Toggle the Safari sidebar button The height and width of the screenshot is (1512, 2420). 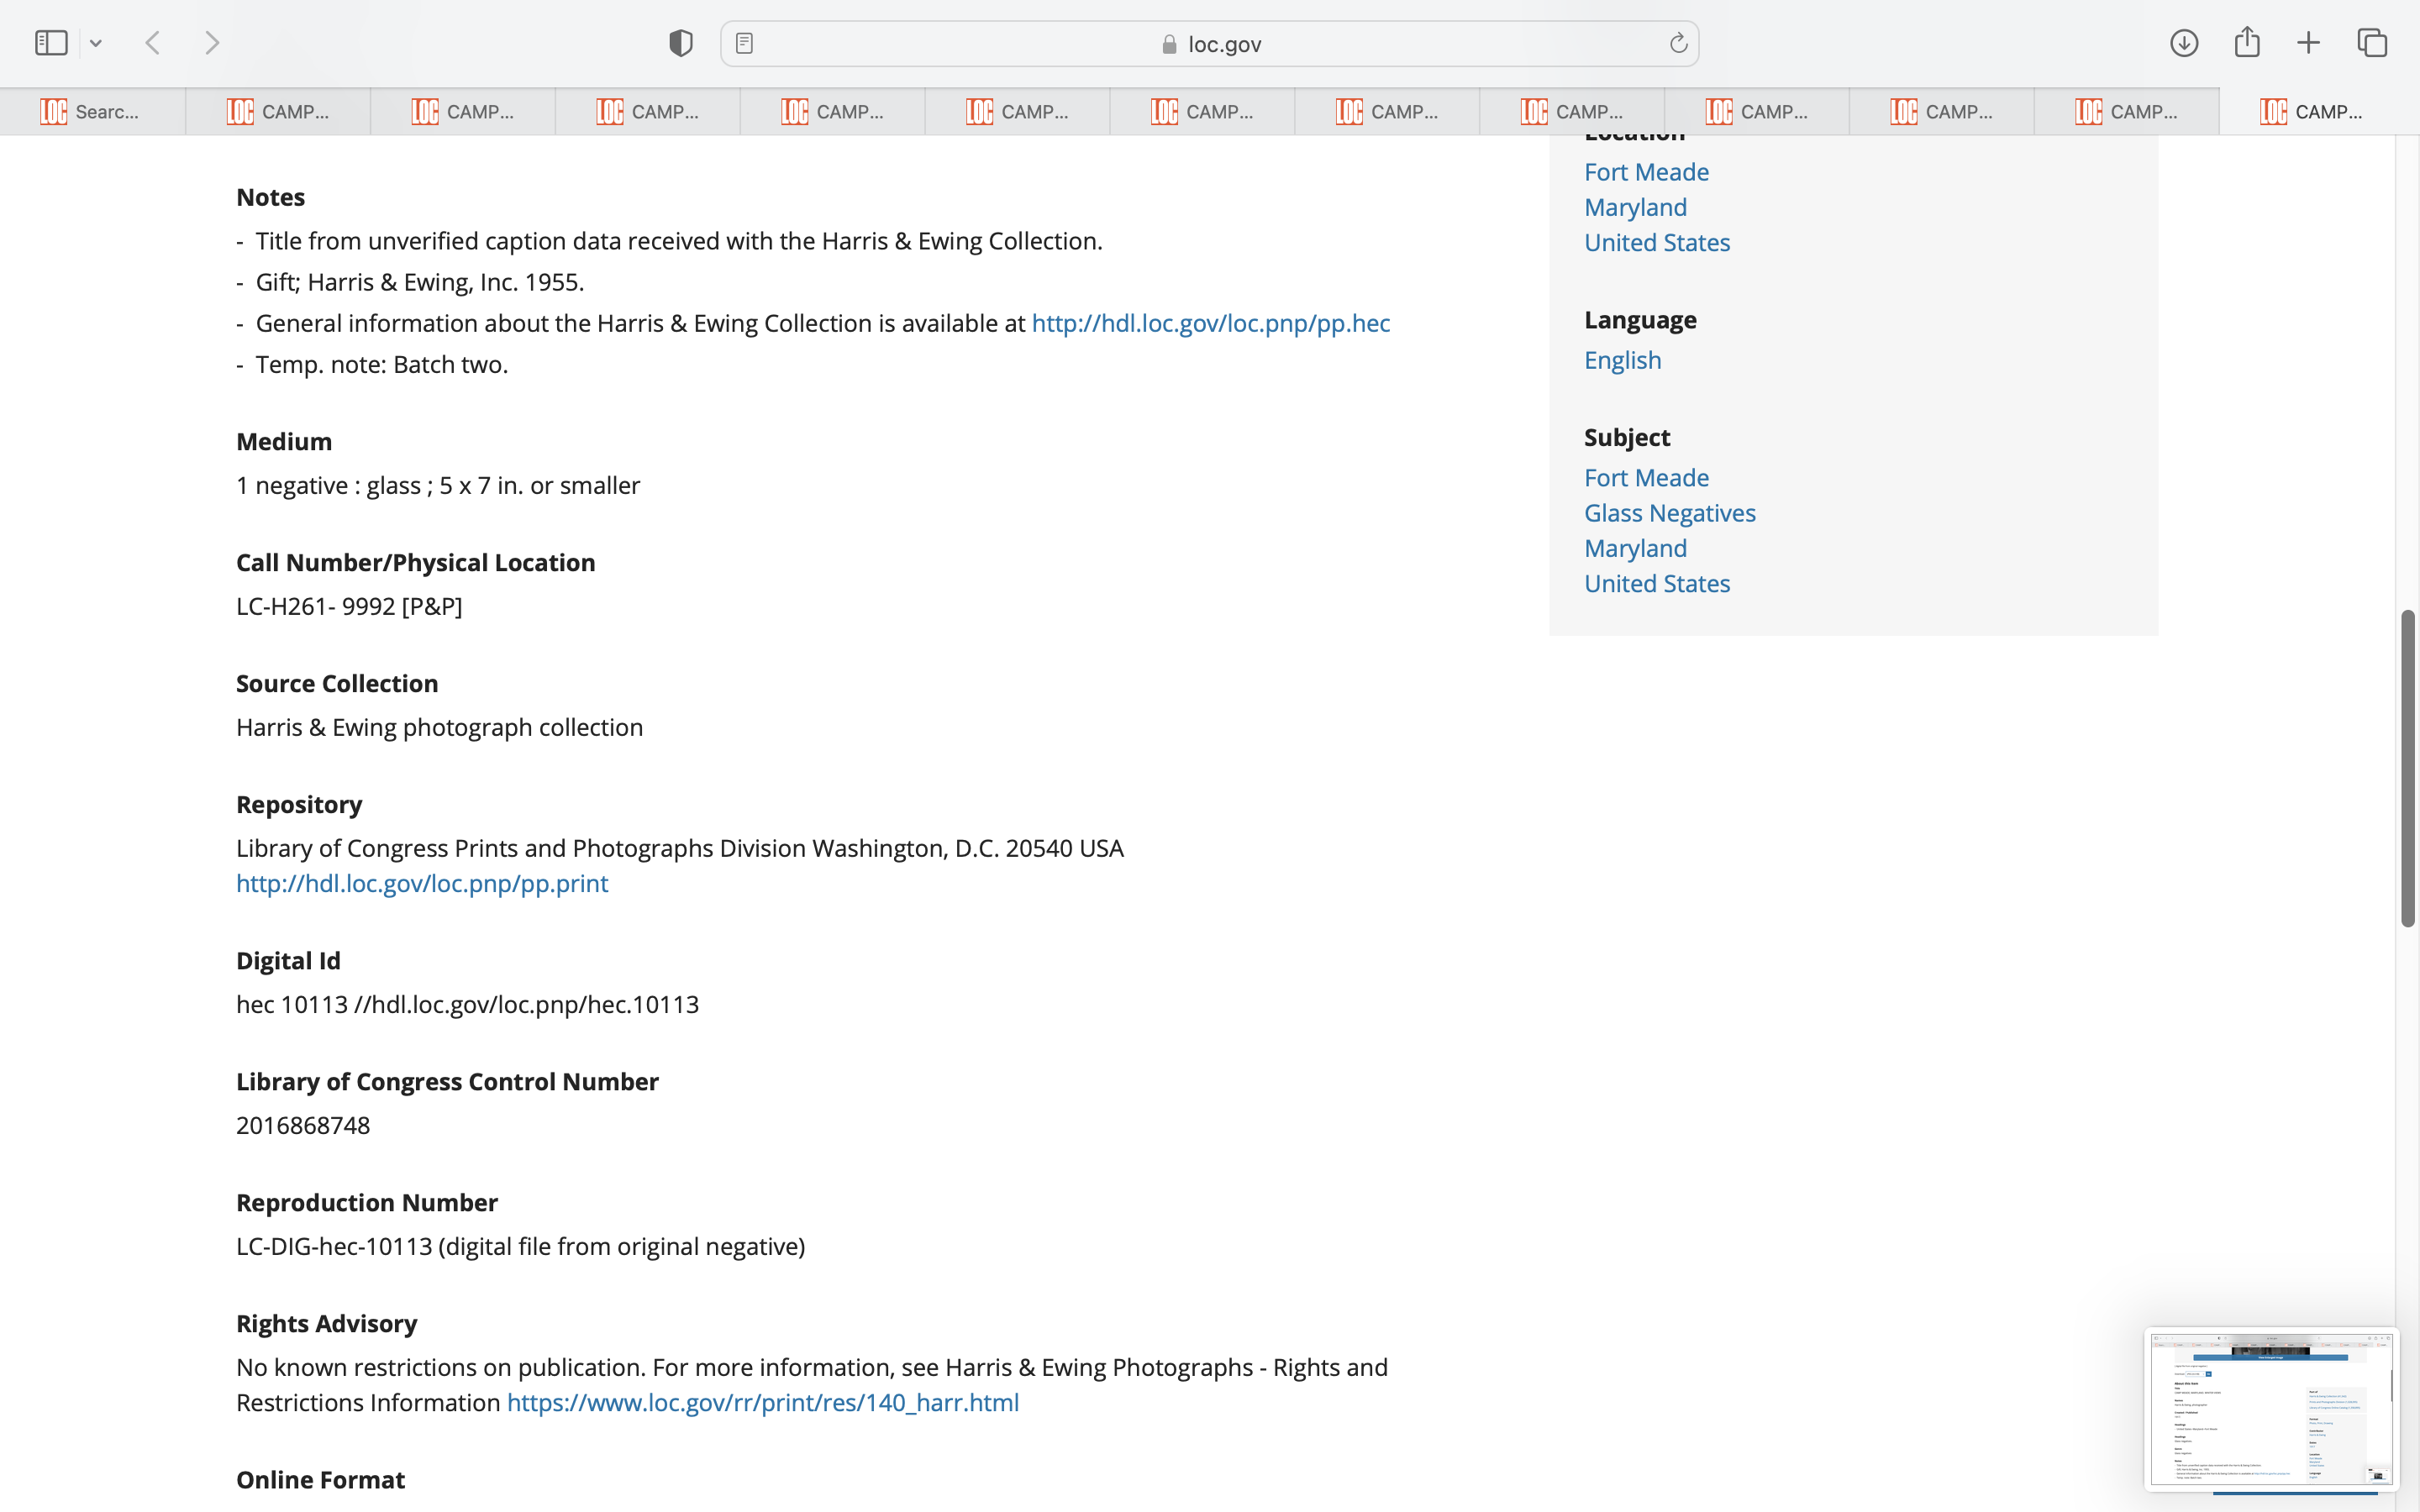click(x=51, y=43)
